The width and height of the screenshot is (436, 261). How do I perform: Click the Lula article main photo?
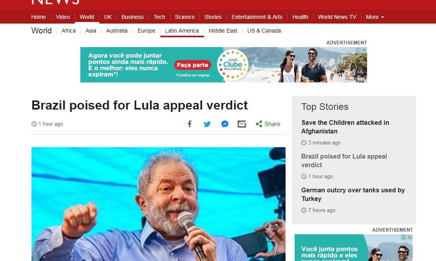(x=159, y=204)
